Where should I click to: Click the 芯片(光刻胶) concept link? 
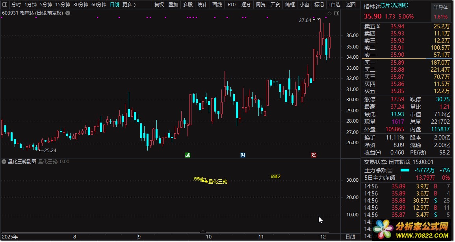coord(394,5)
